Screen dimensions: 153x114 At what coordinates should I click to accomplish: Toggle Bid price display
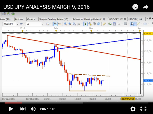[55, 24]
